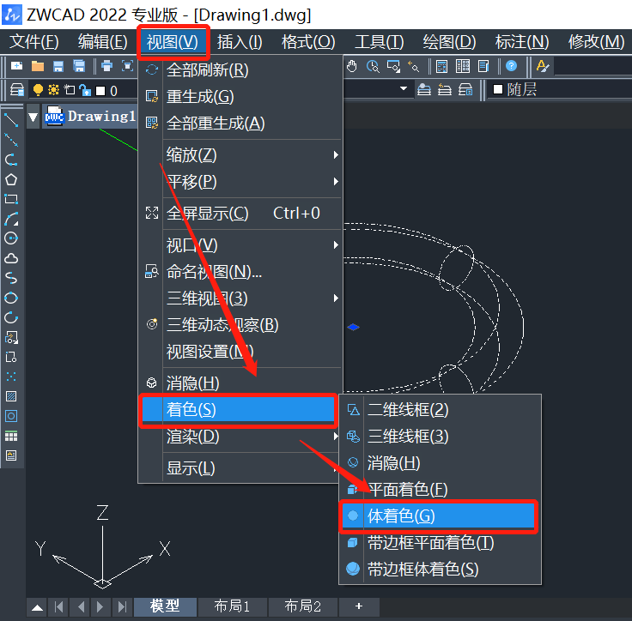Expand the 缩放(Z) submenu
Image resolution: width=632 pixels, height=621 pixels.
[240, 155]
